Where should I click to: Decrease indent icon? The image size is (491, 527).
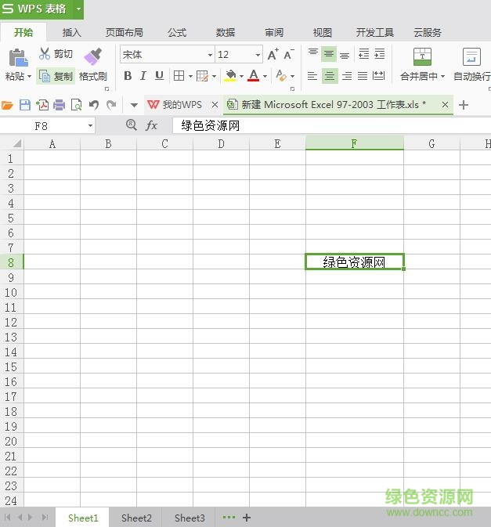pyautogui.click(x=364, y=54)
